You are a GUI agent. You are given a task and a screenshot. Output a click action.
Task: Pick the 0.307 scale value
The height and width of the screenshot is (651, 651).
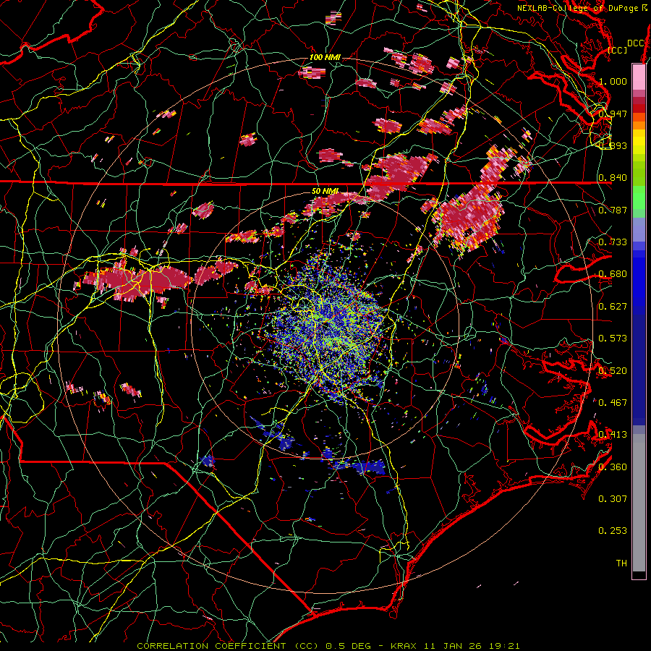pos(613,499)
